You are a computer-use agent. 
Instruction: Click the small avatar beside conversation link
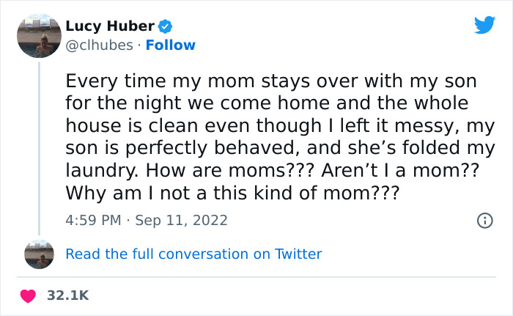39,254
